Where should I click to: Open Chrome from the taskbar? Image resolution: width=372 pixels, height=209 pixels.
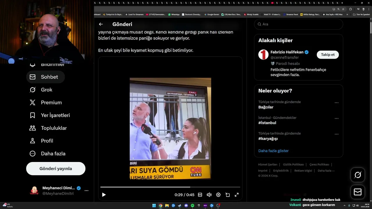[x=160, y=206]
